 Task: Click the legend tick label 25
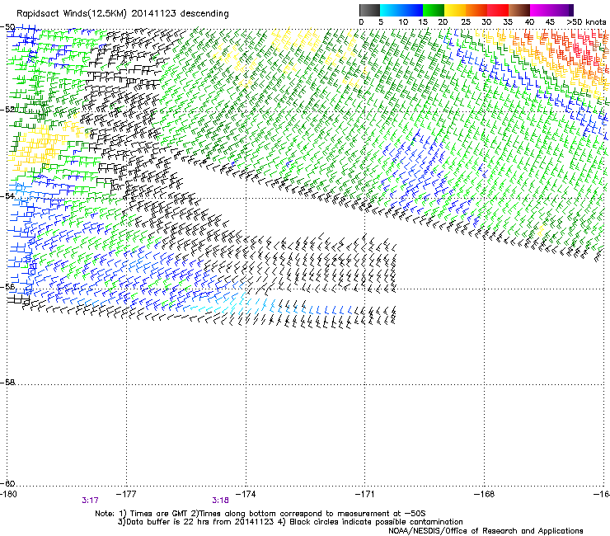tap(466, 22)
